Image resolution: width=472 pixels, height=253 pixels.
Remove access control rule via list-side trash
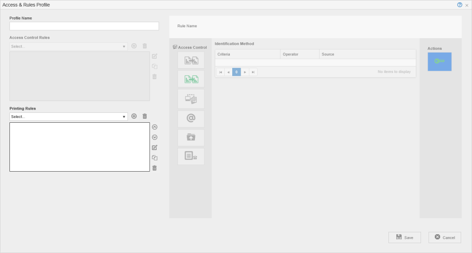(x=154, y=77)
